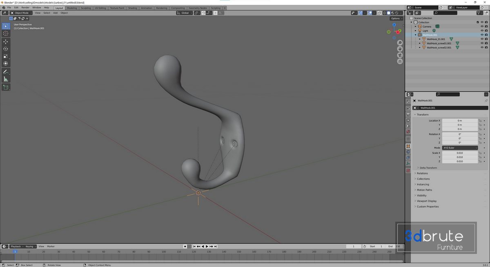The image size is (490, 267).
Task: Hide the Camera object with eye icon
Action: click(482, 27)
